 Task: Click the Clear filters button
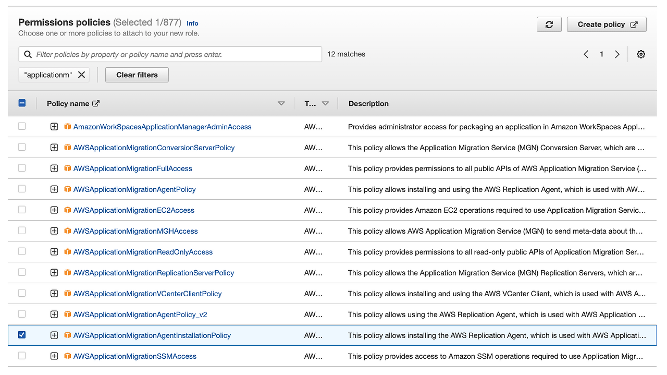(137, 75)
